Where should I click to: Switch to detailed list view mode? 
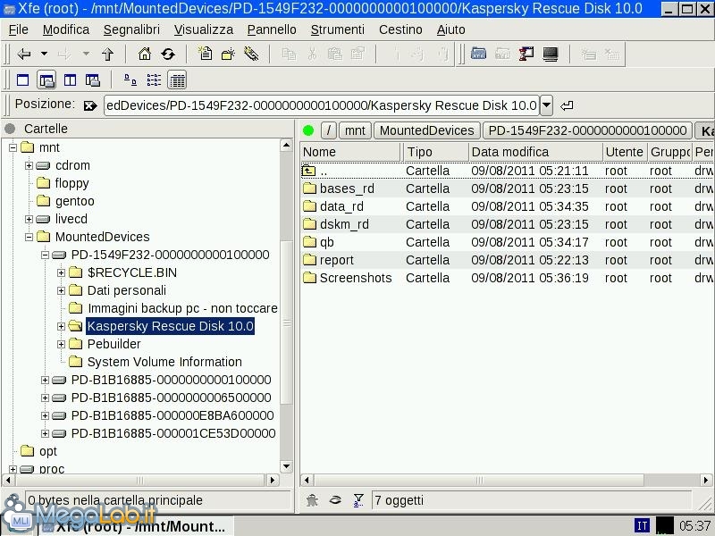177,80
